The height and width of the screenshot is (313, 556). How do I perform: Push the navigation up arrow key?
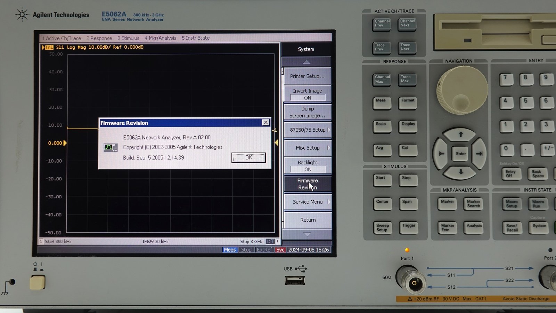tap(461, 134)
